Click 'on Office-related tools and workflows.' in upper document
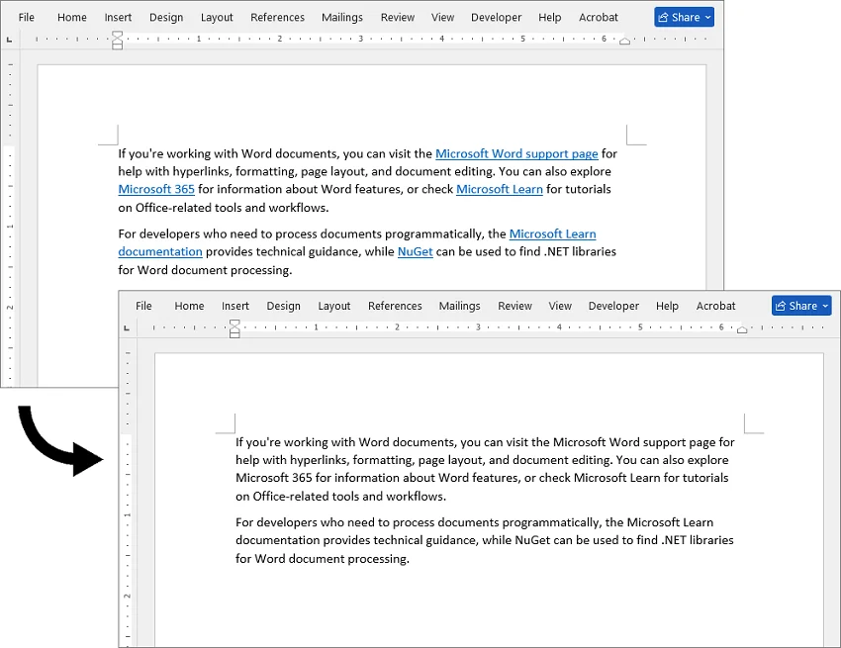This screenshot has height=648, width=841. 224,208
